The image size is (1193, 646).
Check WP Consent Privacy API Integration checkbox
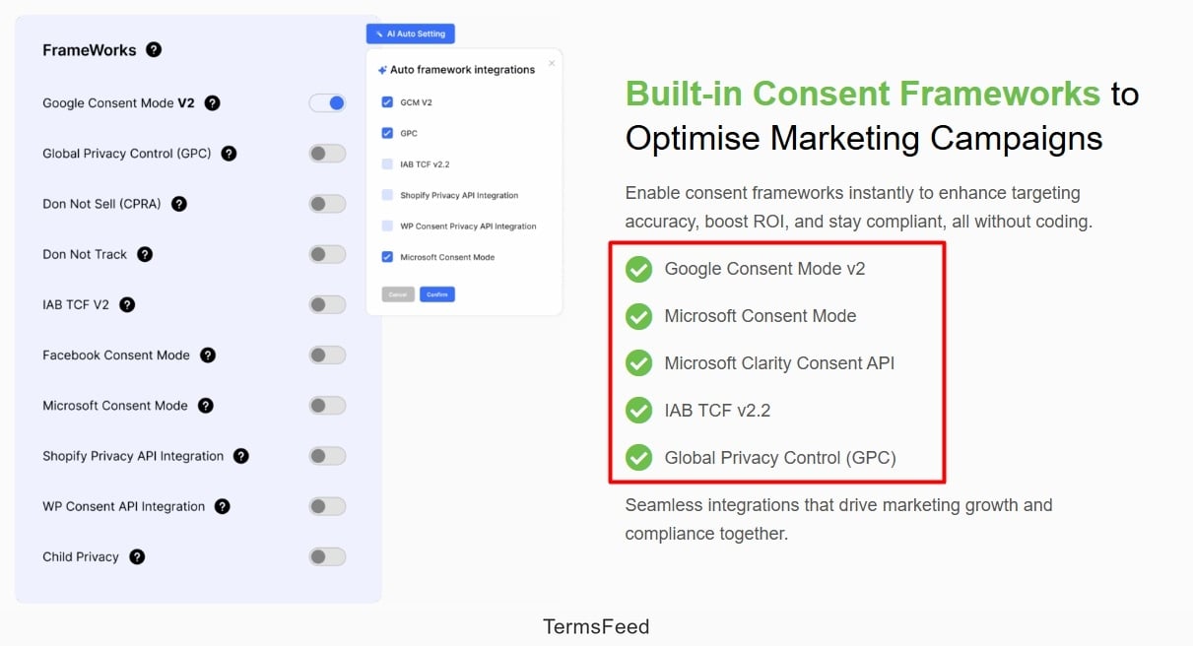[387, 226]
